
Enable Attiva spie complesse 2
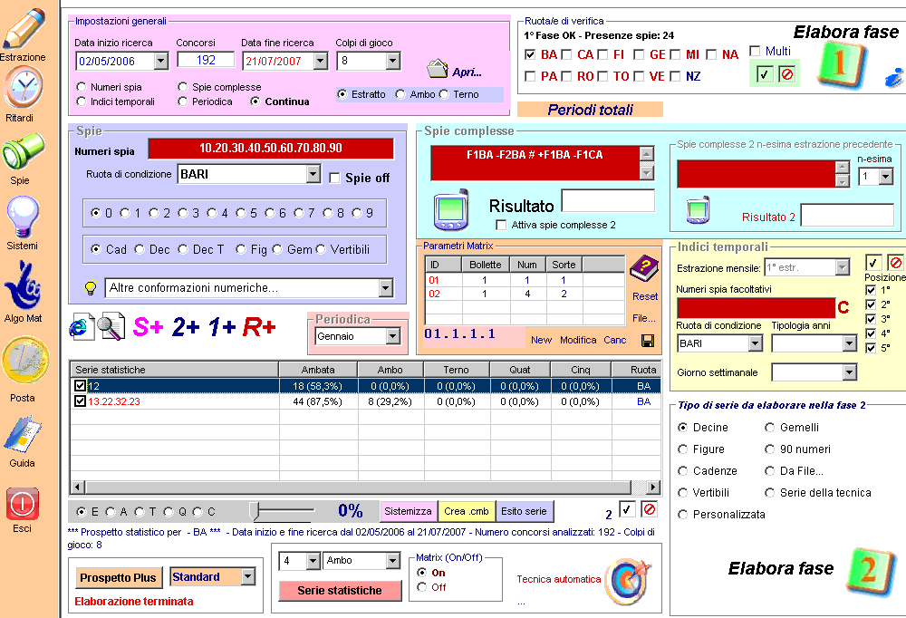point(501,225)
